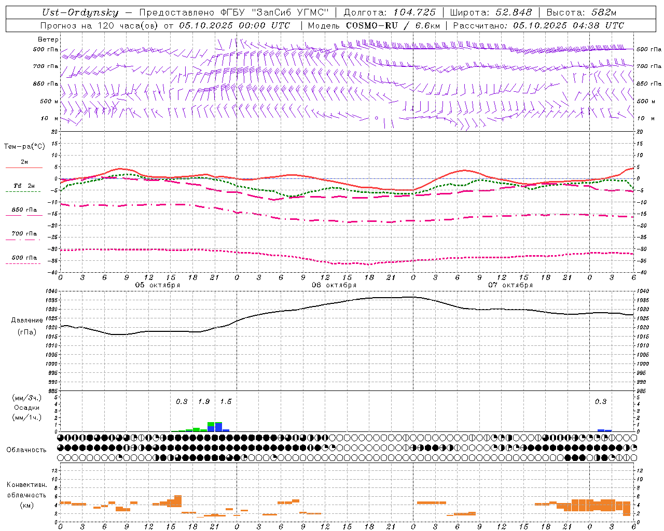Click the calm-wind circle symbol in wind chart

point(377,118)
